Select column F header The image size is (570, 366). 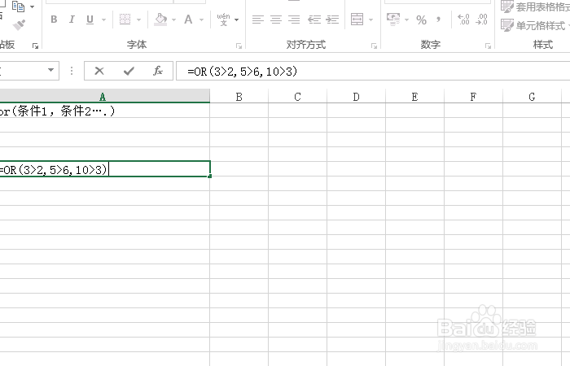[x=473, y=97]
